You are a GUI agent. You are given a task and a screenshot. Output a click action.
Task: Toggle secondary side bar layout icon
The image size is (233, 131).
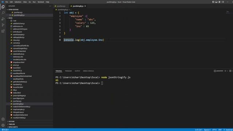(219, 2)
